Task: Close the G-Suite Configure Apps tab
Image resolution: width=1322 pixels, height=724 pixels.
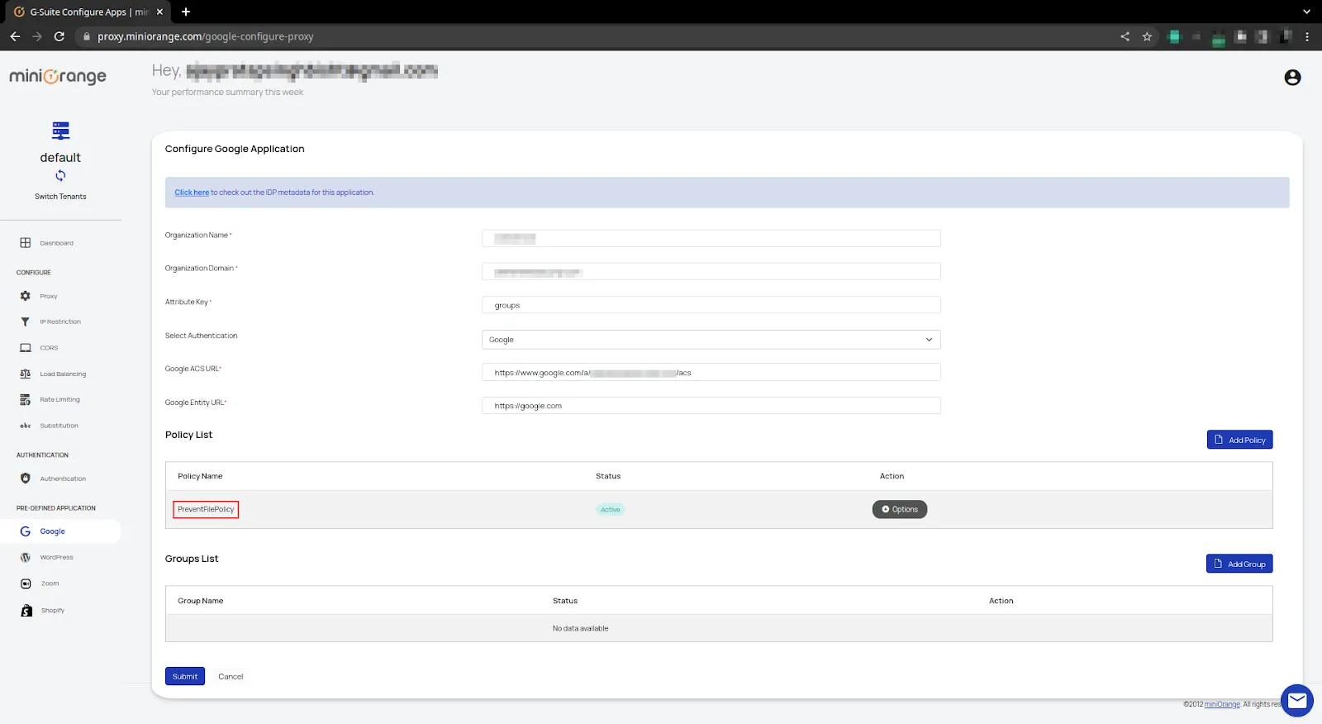Action: (159, 12)
